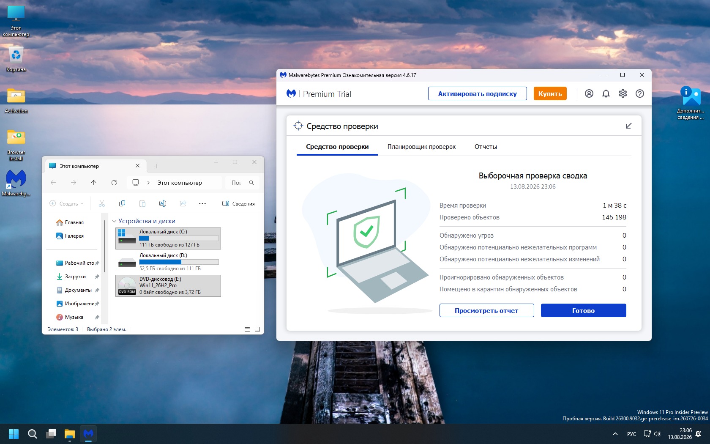Open the Создать dropdown in Explorer
Viewport: 710px width, 444px height.
pyautogui.click(x=66, y=203)
